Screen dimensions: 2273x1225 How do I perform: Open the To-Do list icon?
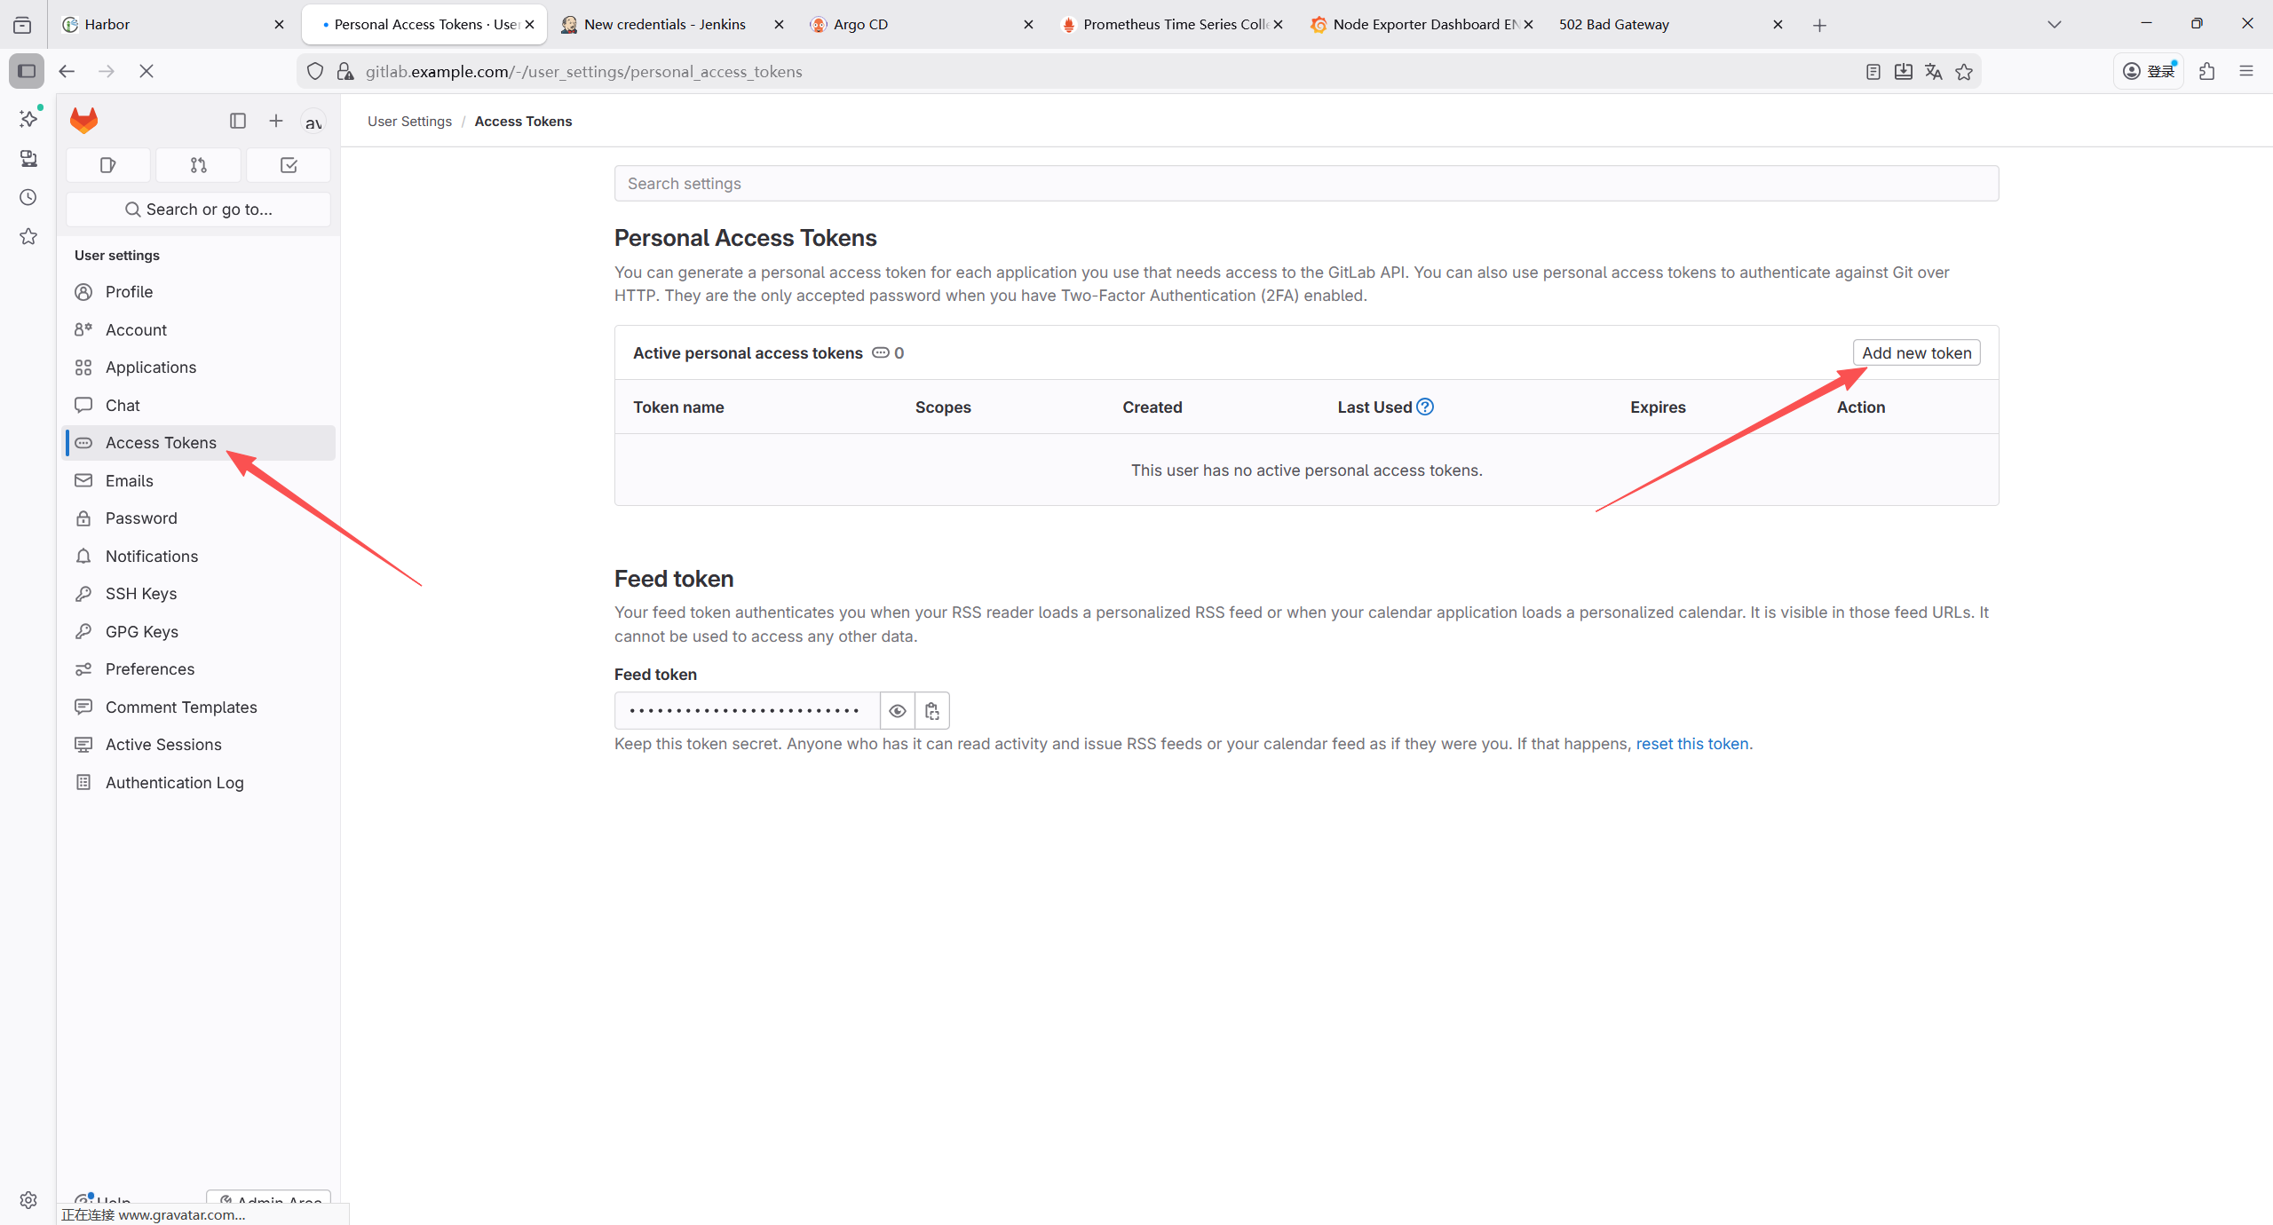pyautogui.click(x=289, y=165)
